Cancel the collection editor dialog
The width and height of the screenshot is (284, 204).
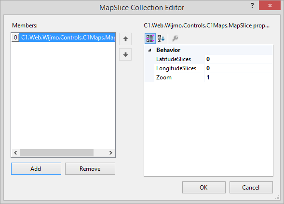pyautogui.click(x=251, y=187)
